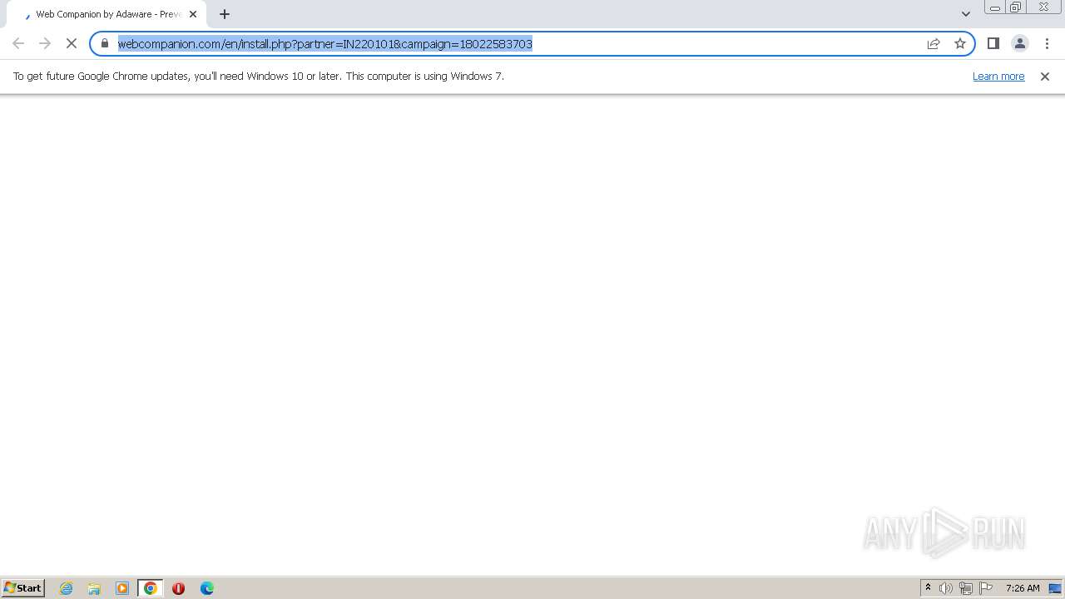
Task: Open network status tray icon
Action: pos(966,588)
